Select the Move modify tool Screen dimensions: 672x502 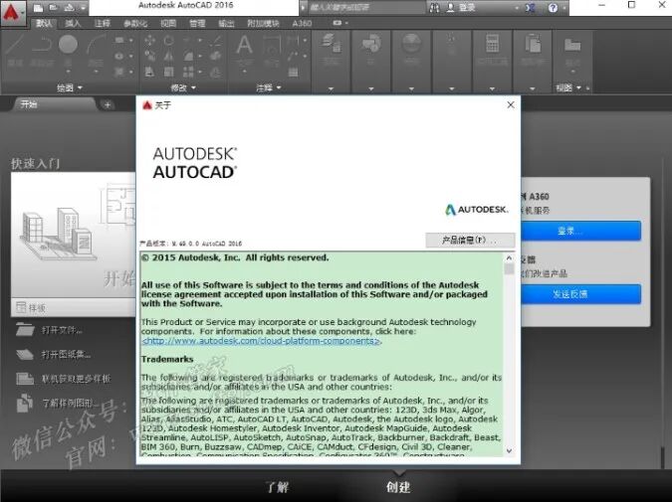pos(150,41)
